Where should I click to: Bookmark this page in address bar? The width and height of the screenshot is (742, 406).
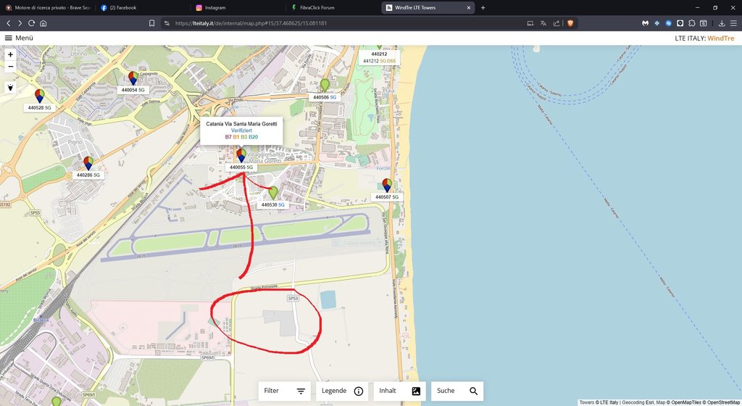pos(152,23)
